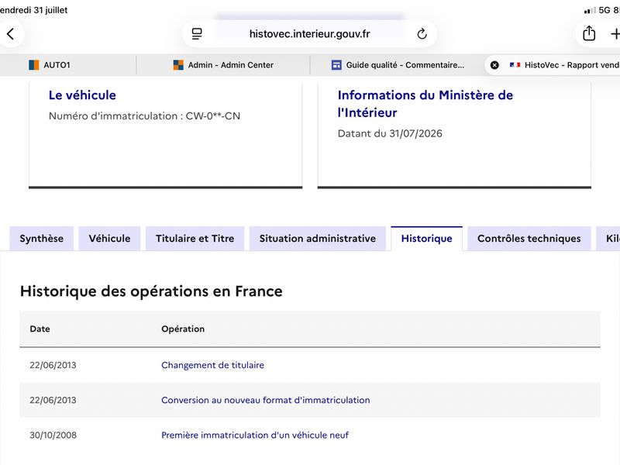620x465 pixels.
Task: Switch to the Admin - Admin Center tab
Action: [x=223, y=65]
